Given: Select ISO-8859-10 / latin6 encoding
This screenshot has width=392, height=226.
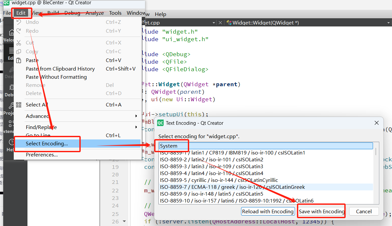Looking at the screenshot, I should point(266,201).
